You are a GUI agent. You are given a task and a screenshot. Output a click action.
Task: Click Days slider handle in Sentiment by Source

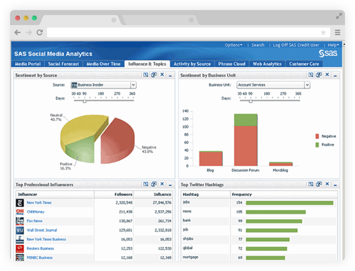[x=85, y=101]
